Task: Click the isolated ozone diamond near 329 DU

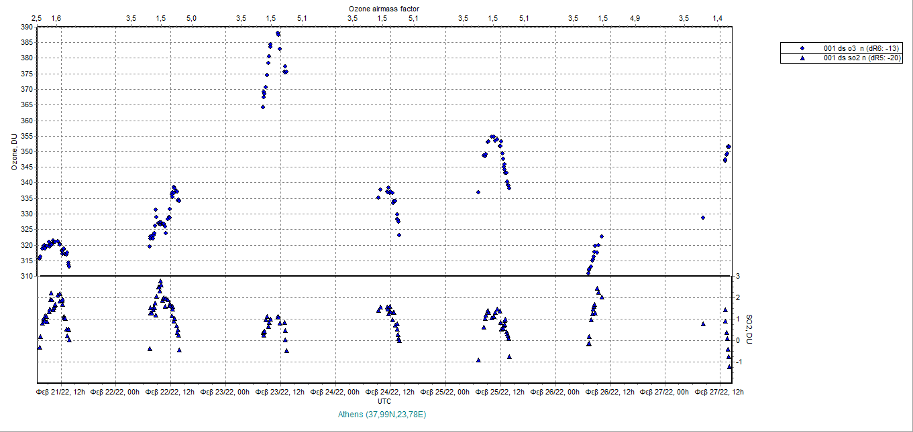Action: coord(702,218)
